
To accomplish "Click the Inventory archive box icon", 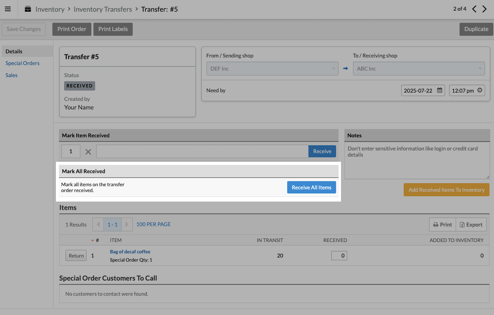I will 28,9.
